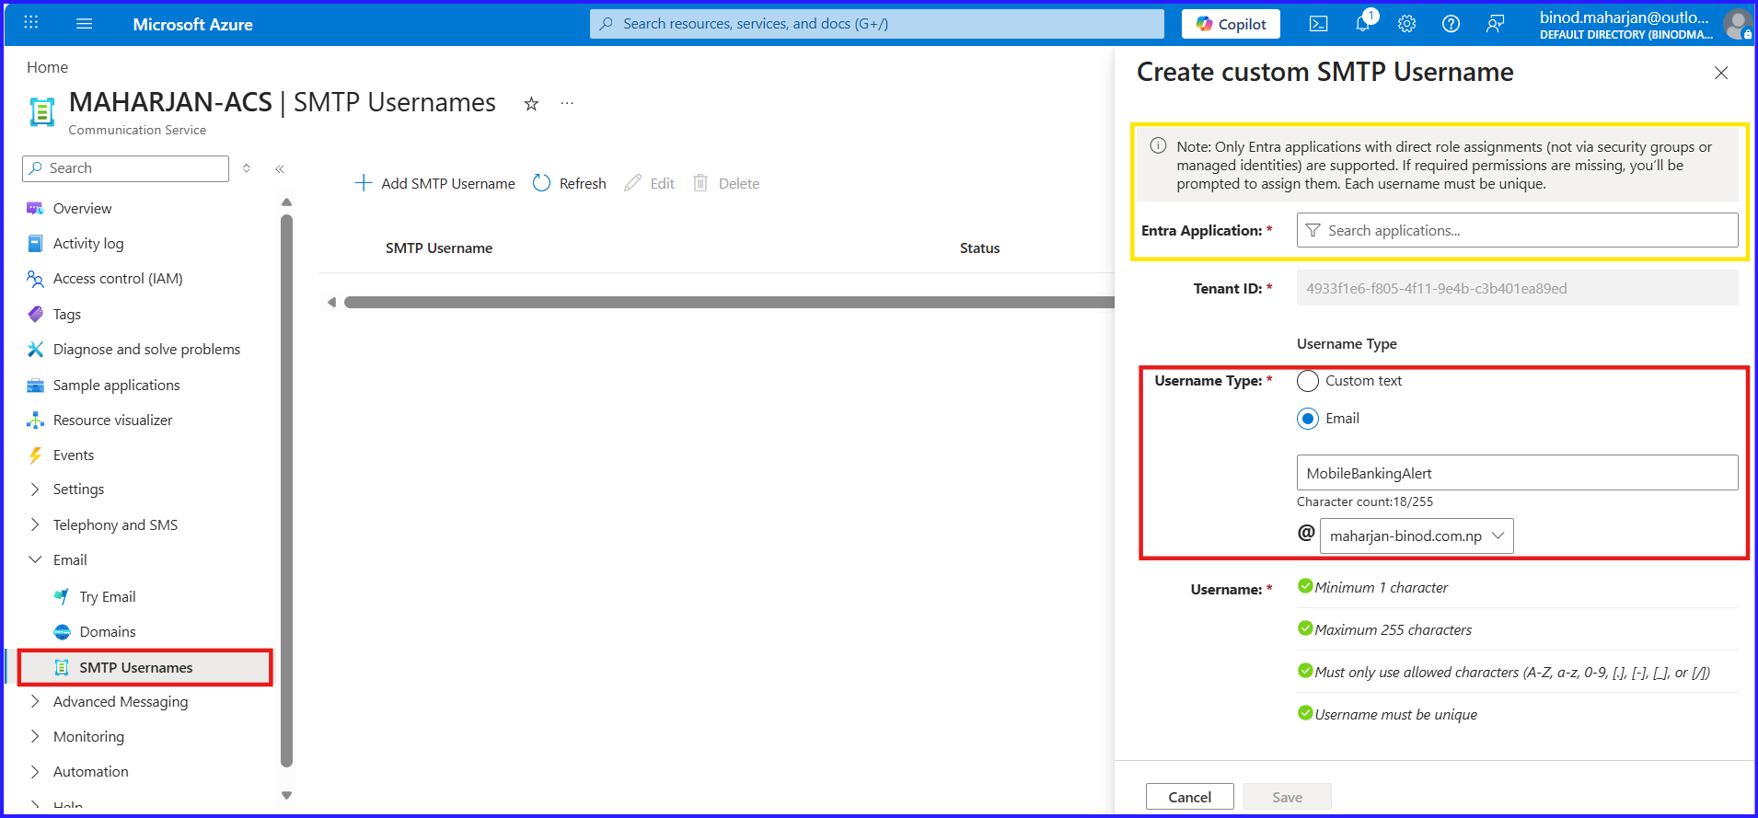Click the 'Character count:18/255' text
The image size is (1758, 818).
[1365, 501]
